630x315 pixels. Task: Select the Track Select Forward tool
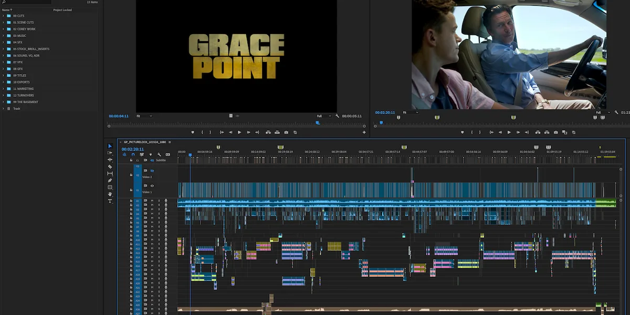110,153
